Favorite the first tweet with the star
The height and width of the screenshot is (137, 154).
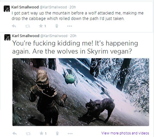pyautogui.click(x=41, y=26)
